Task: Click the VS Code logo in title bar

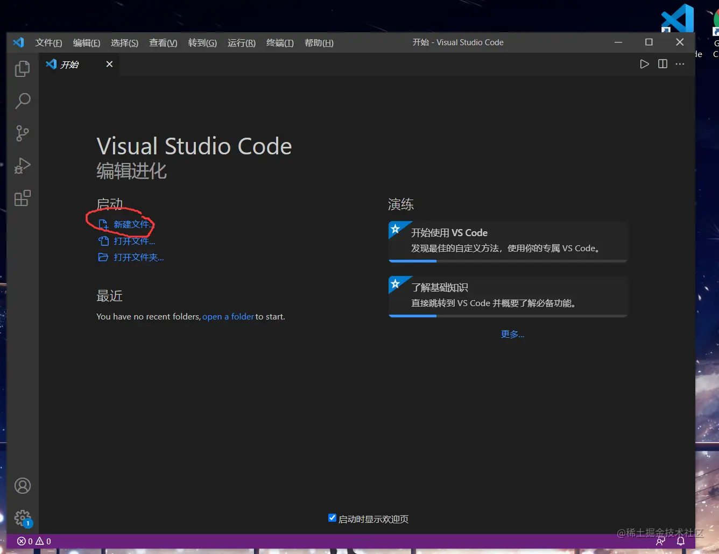Action: (x=19, y=42)
